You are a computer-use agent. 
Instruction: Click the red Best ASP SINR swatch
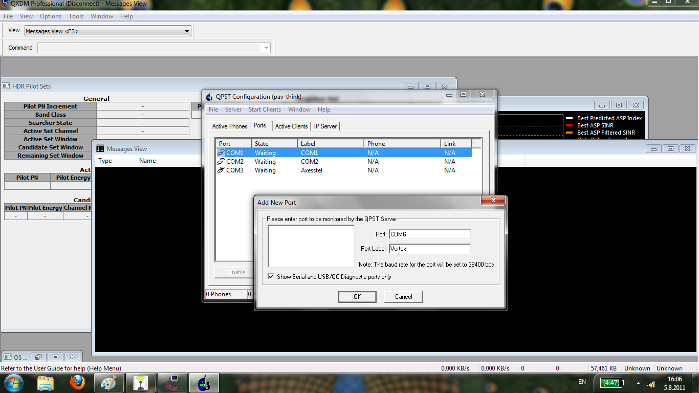click(x=569, y=125)
